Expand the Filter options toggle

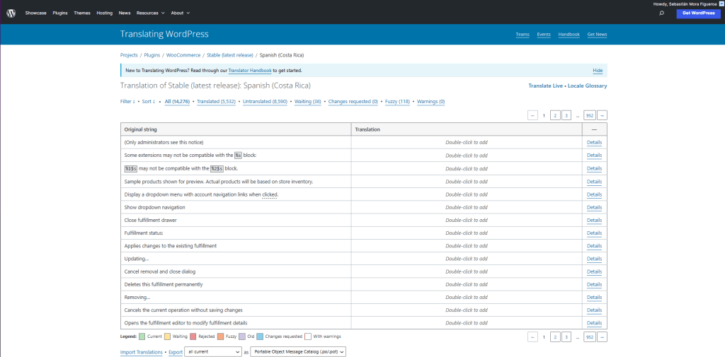point(128,102)
